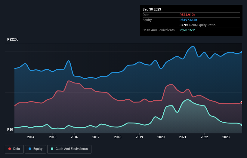The image size is (247, 158).
Task: Toggle the Debt series legend button
Action: [14, 149]
